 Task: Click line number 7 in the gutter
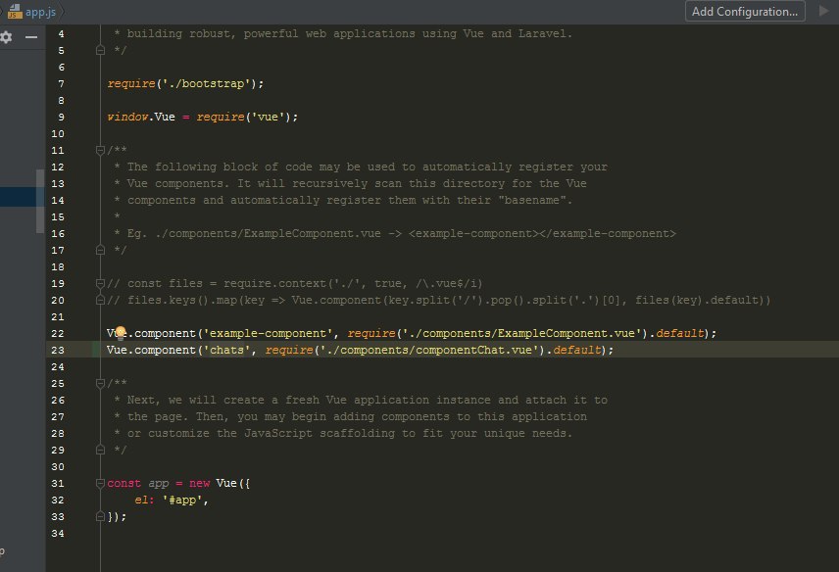click(x=61, y=84)
